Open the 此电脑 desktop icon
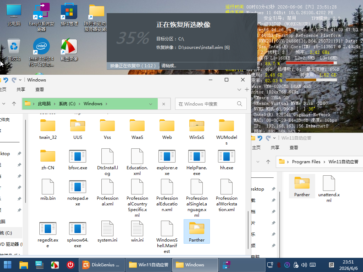Screen dimensions: 363x272 click(x=14, y=15)
